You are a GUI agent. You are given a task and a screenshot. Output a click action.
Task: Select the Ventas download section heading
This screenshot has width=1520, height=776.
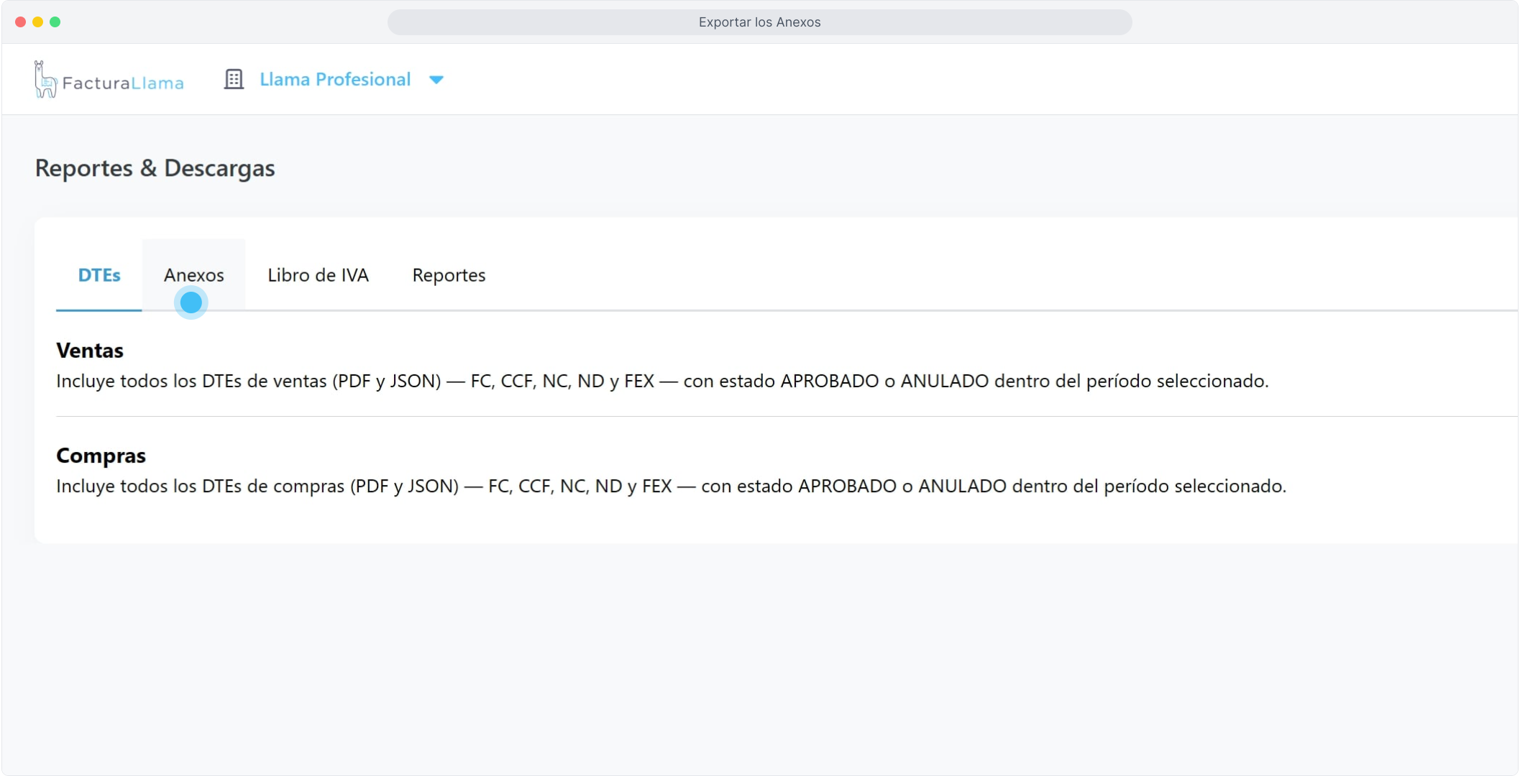click(x=90, y=351)
